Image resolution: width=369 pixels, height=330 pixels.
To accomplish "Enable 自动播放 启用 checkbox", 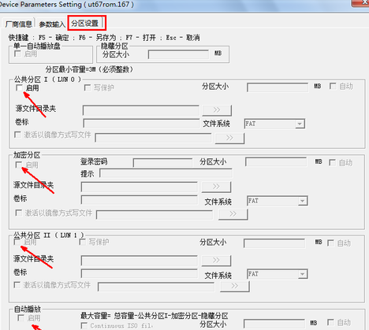I will click(x=20, y=318).
